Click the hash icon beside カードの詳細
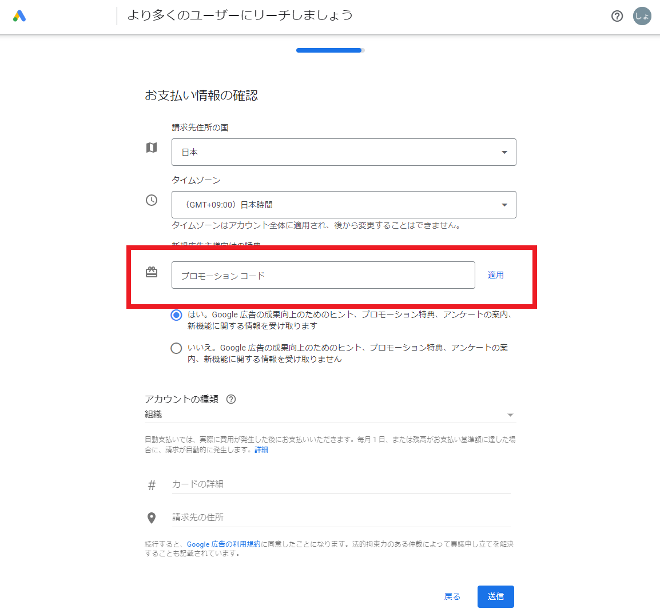660x609 pixels. coord(152,485)
